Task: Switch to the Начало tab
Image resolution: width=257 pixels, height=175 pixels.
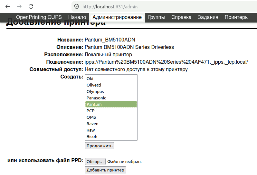Action: pos(77,17)
